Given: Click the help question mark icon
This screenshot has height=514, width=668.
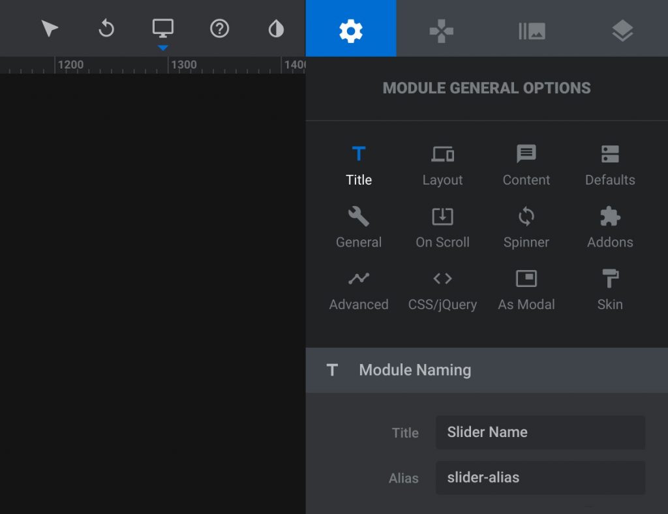Looking at the screenshot, I should click(x=219, y=28).
